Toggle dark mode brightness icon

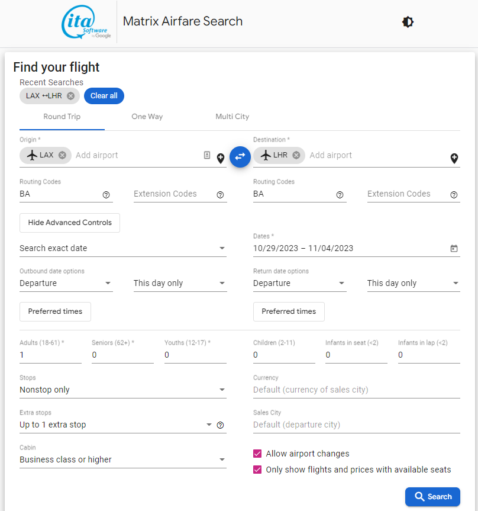[408, 22]
